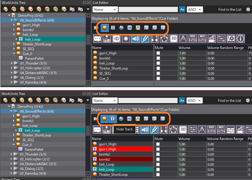
Task: Enable the Aa case-sensitive search toggle
Action: click(x=182, y=9)
